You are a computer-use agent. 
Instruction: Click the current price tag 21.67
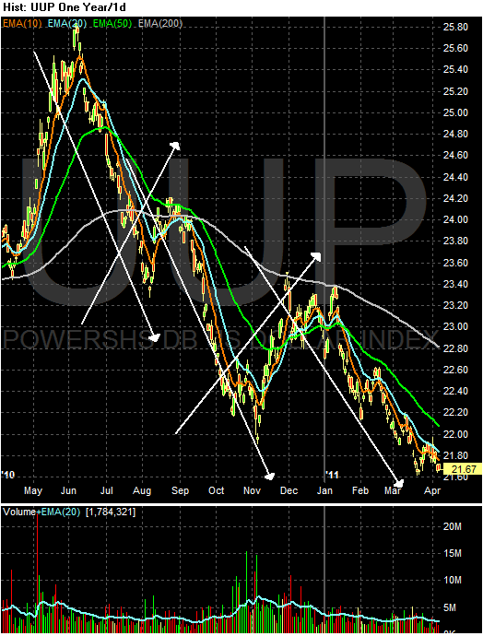pos(463,469)
